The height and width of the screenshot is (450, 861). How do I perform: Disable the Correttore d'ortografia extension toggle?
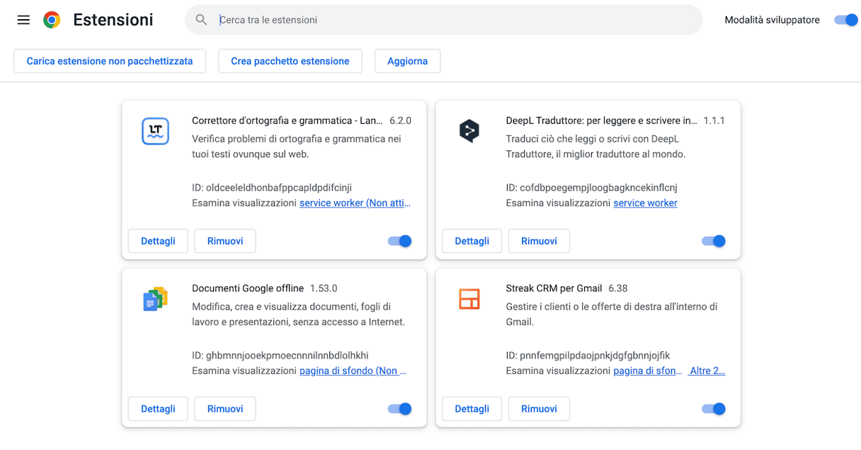pos(400,241)
